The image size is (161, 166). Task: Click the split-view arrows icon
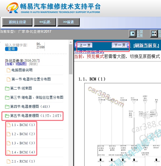tap(154, 34)
